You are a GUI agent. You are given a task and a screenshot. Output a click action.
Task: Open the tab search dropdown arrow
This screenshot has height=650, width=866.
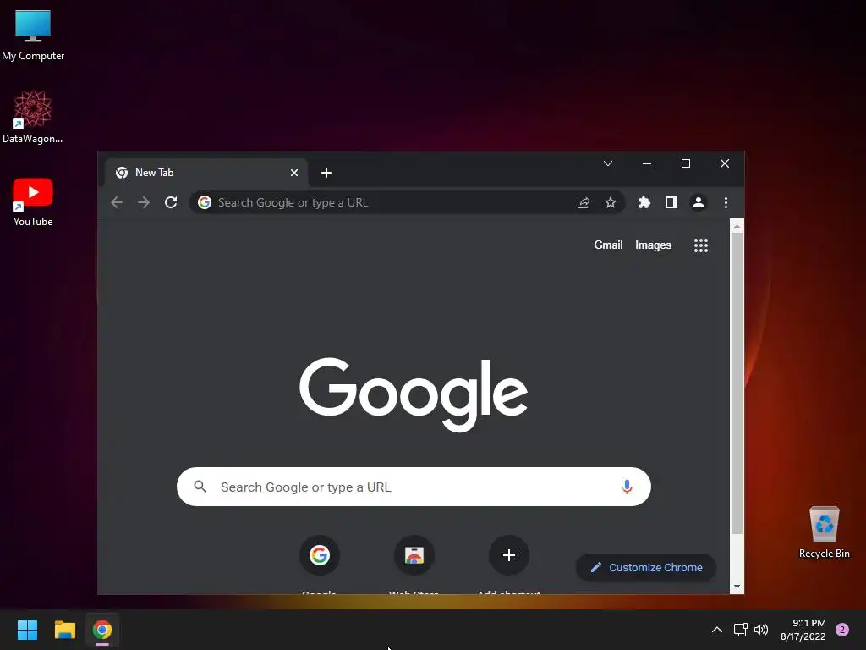coord(608,163)
